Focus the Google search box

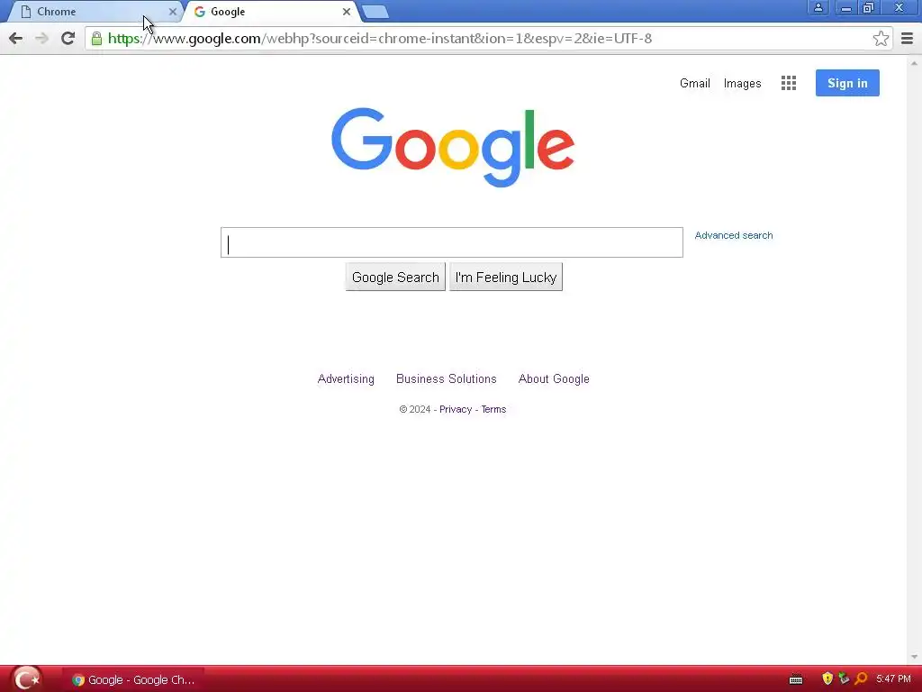[452, 242]
